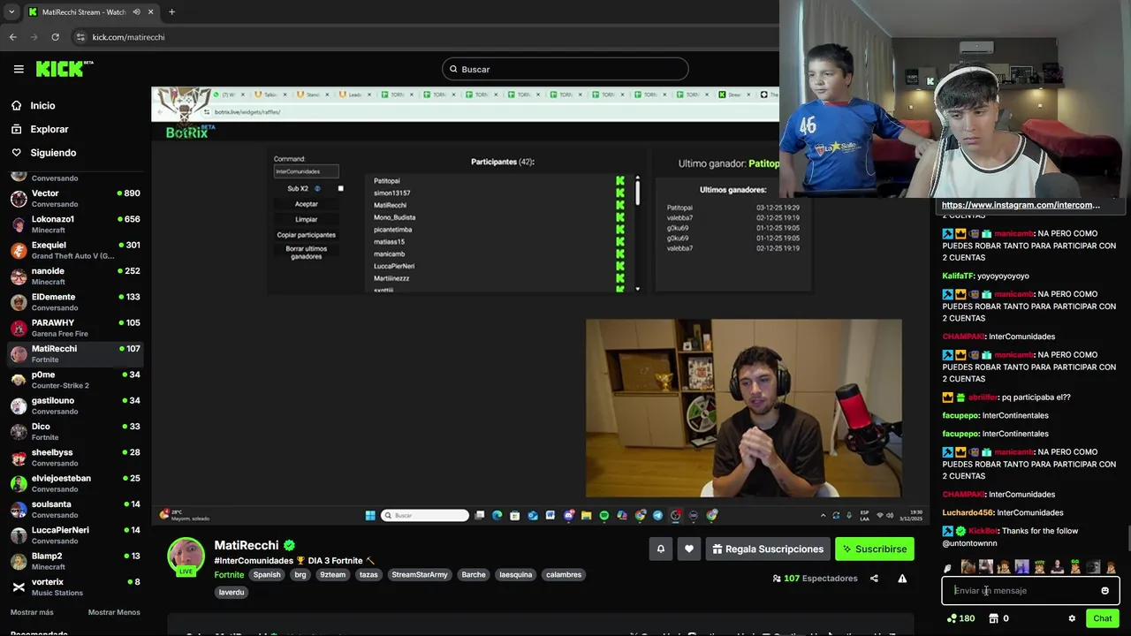Viewport: 1131px width, 636px height.
Task: Open chat settings gear icon
Action: point(1072,618)
